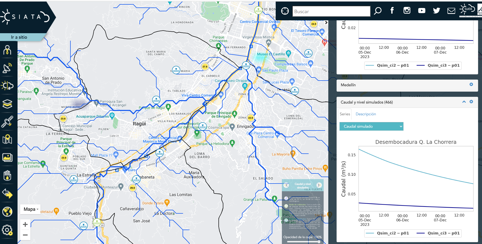The image size is (482, 244).
Task: Click the weather sun-cloud sidebar icon
Action: [7, 85]
